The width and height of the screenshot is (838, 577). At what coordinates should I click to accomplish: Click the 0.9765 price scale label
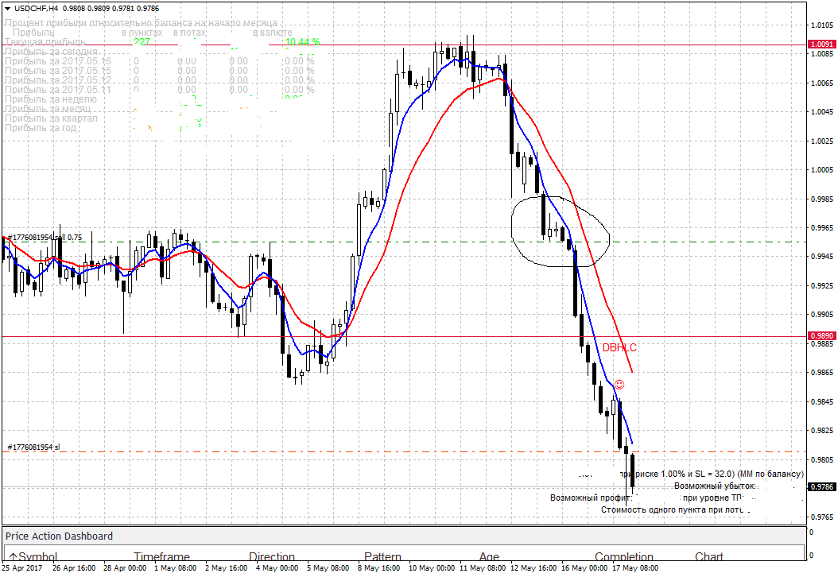(x=822, y=517)
